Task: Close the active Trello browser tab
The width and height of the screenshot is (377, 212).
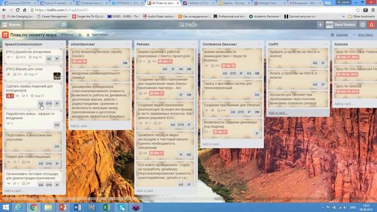Action: tap(178, 3)
